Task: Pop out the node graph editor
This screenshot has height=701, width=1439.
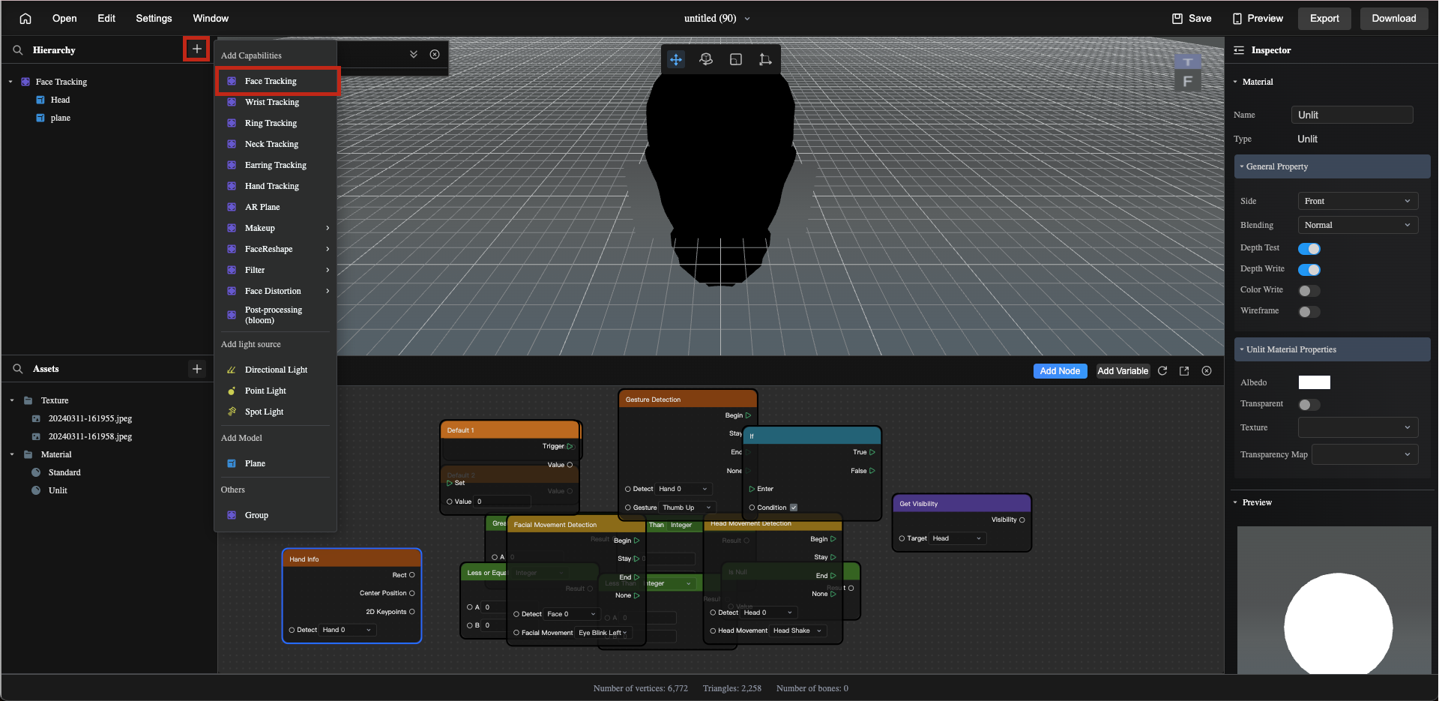Action: [1184, 371]
